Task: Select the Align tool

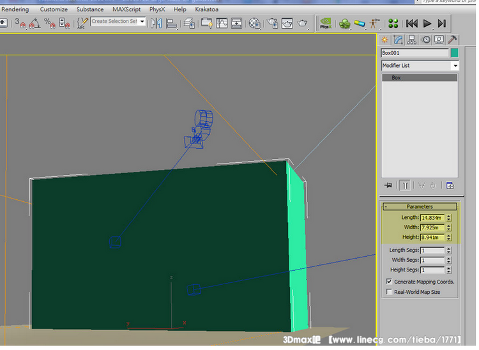Action: [x=172, y=24]
